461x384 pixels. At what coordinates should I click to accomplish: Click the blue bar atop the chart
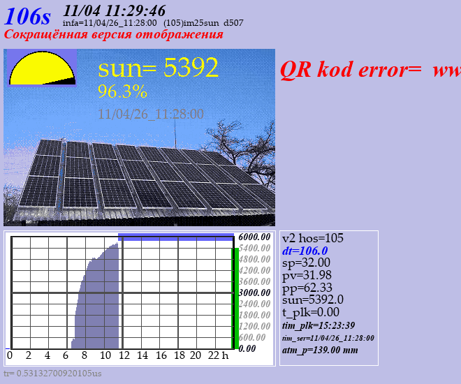[x=176, y=237]
